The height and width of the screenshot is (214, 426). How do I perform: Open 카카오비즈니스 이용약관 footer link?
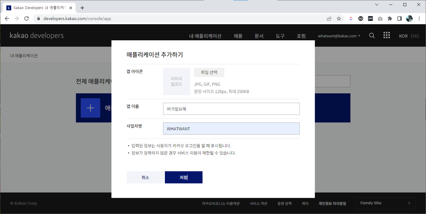pyautogui.click(x=221, y=203)
